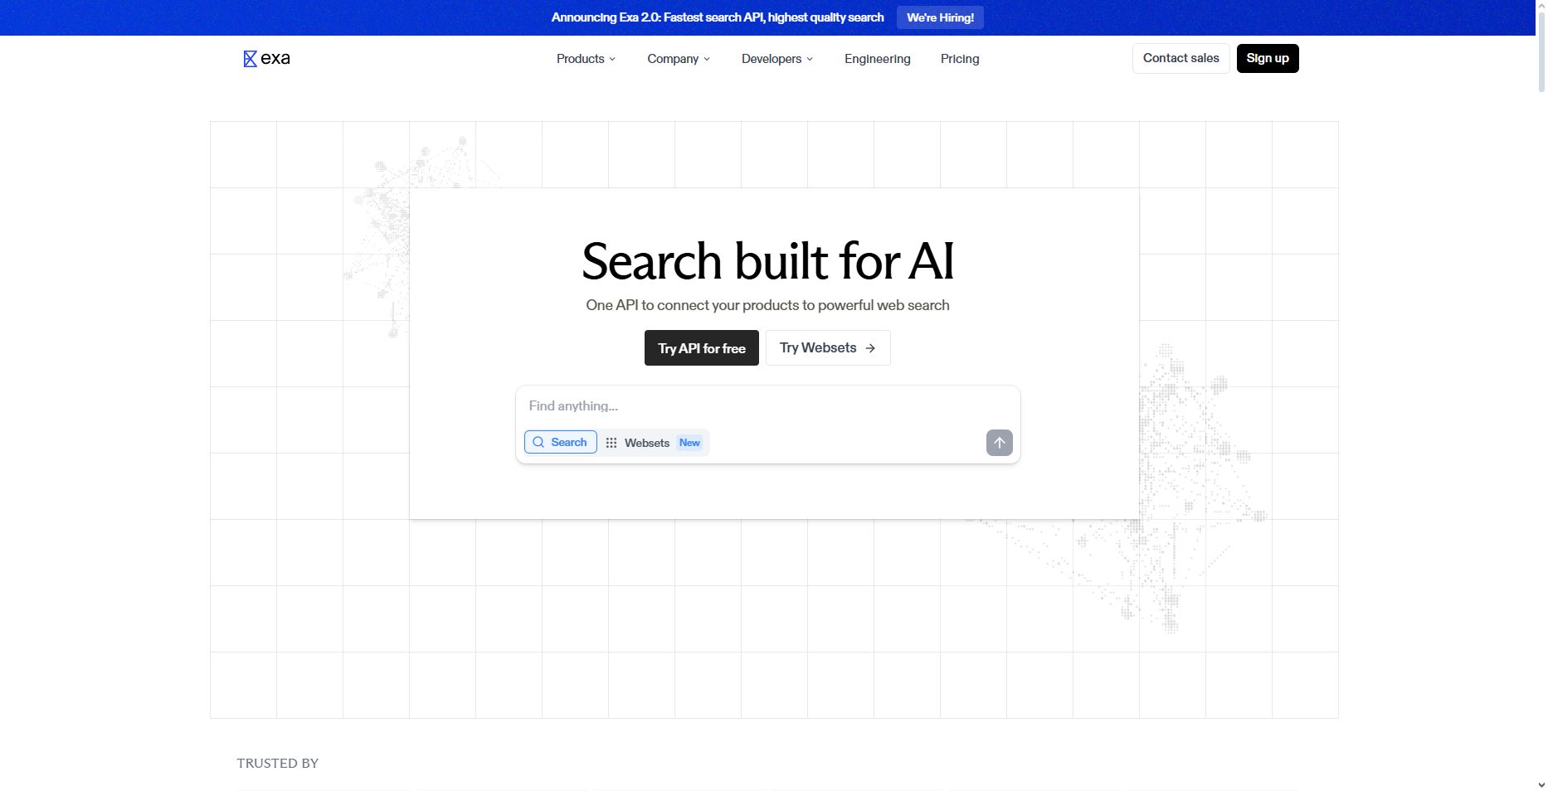Screen dimensions: 1548x791
Task: Select the Search mode toggle
Action: [x=561, y=442]
